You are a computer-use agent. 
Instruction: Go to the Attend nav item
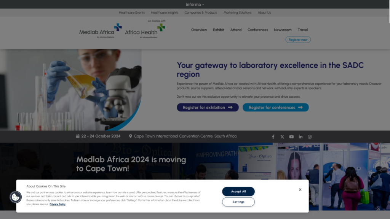click(236, 30)
